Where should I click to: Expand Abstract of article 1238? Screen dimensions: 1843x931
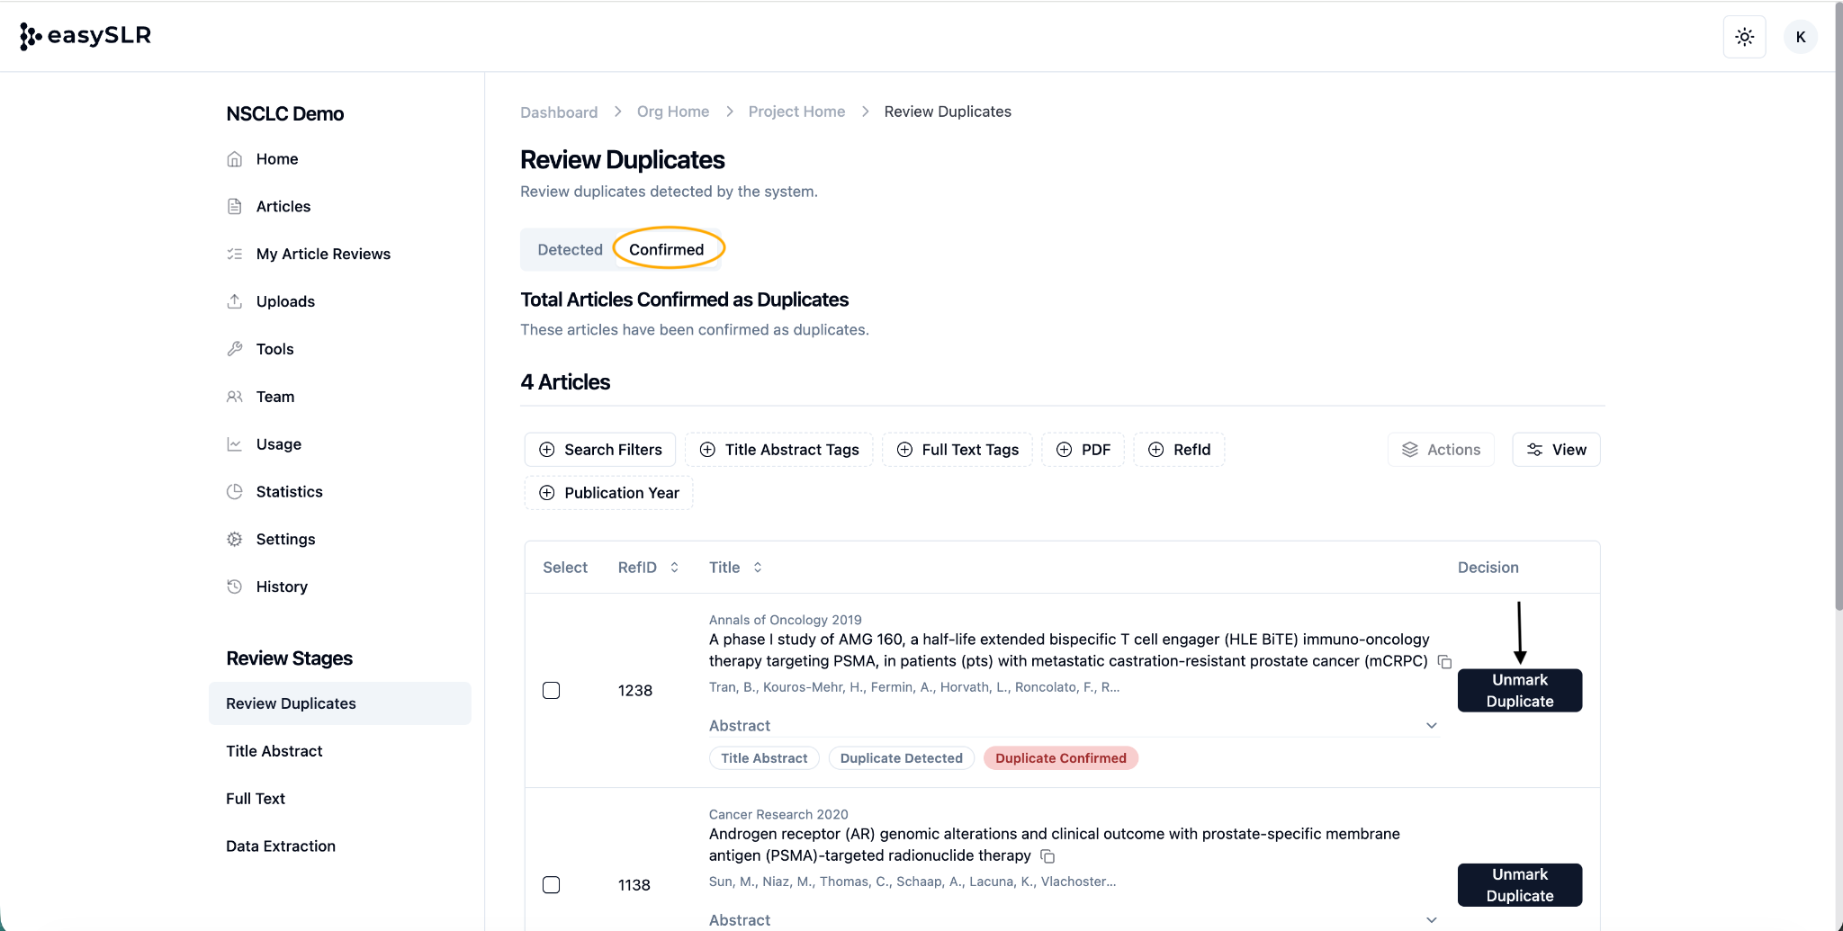(1431, 726)
